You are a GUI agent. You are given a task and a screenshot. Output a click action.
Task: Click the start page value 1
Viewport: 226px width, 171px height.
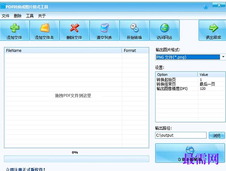201,80
